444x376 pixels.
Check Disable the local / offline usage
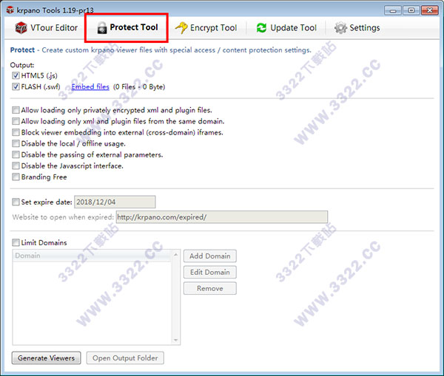[16, 143]
